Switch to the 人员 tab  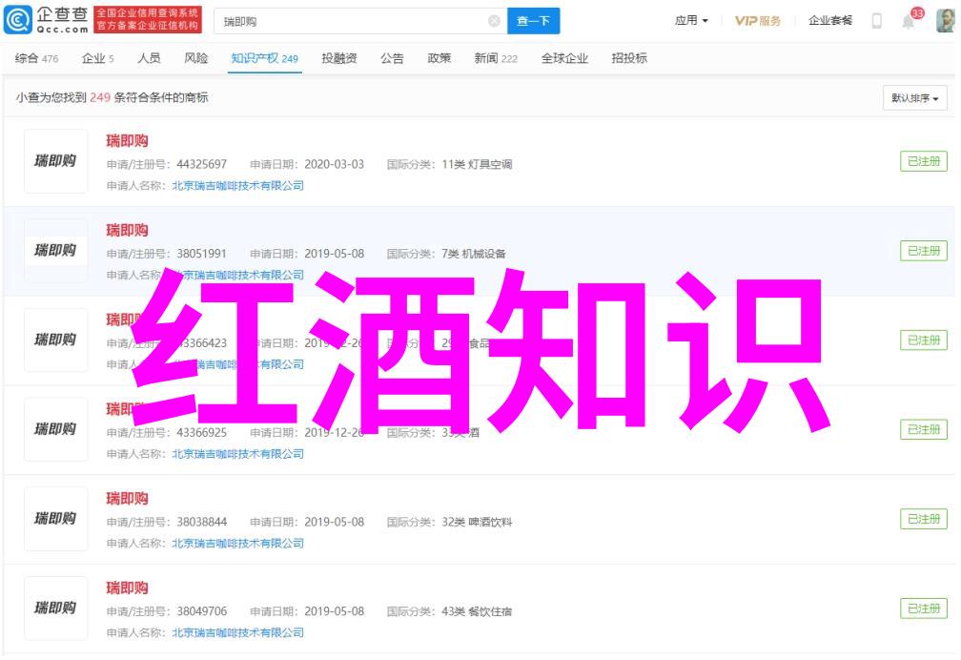pyautogui.click(x=149, y=58)
